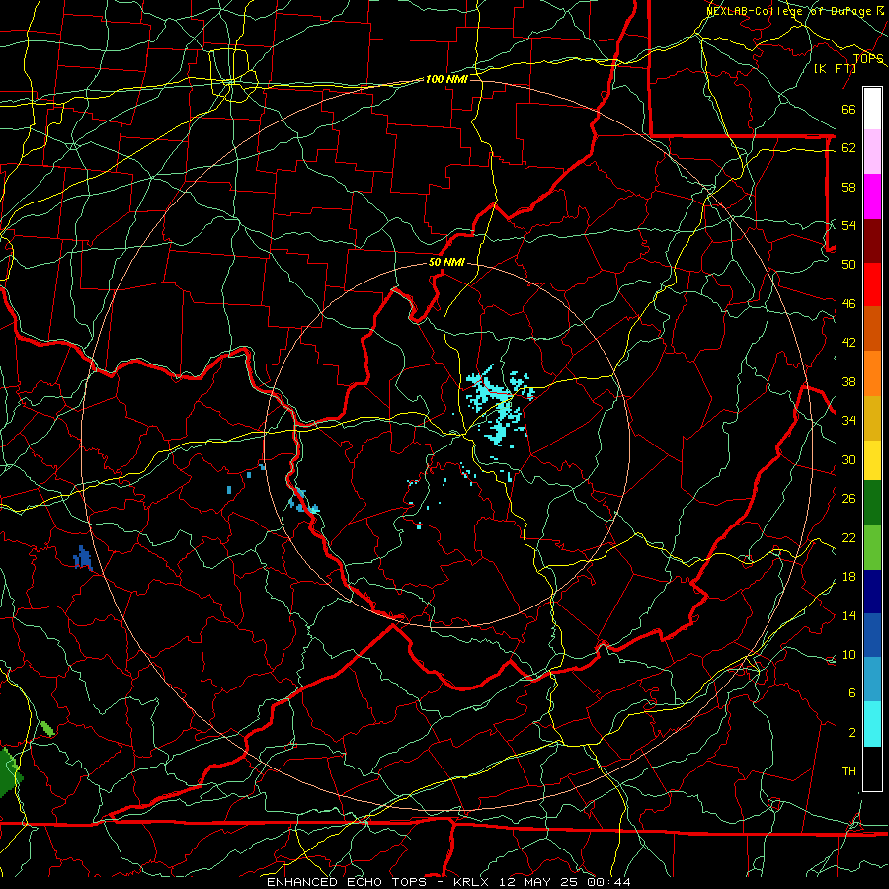Click legend value "6"
The height and width of the screenshot is (889, 889).
point(851,693)
